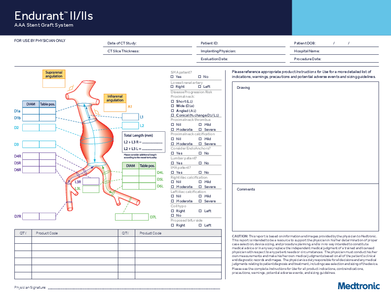The height and width of the screenshot is (302, 391).
Task: Click the L1 length box
Action: coord(130,117)
